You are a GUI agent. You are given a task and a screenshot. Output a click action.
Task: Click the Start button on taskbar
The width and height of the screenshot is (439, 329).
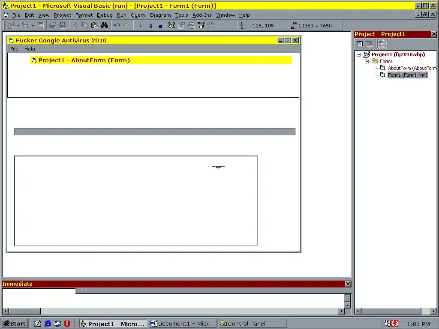click(x=14, y=324)
